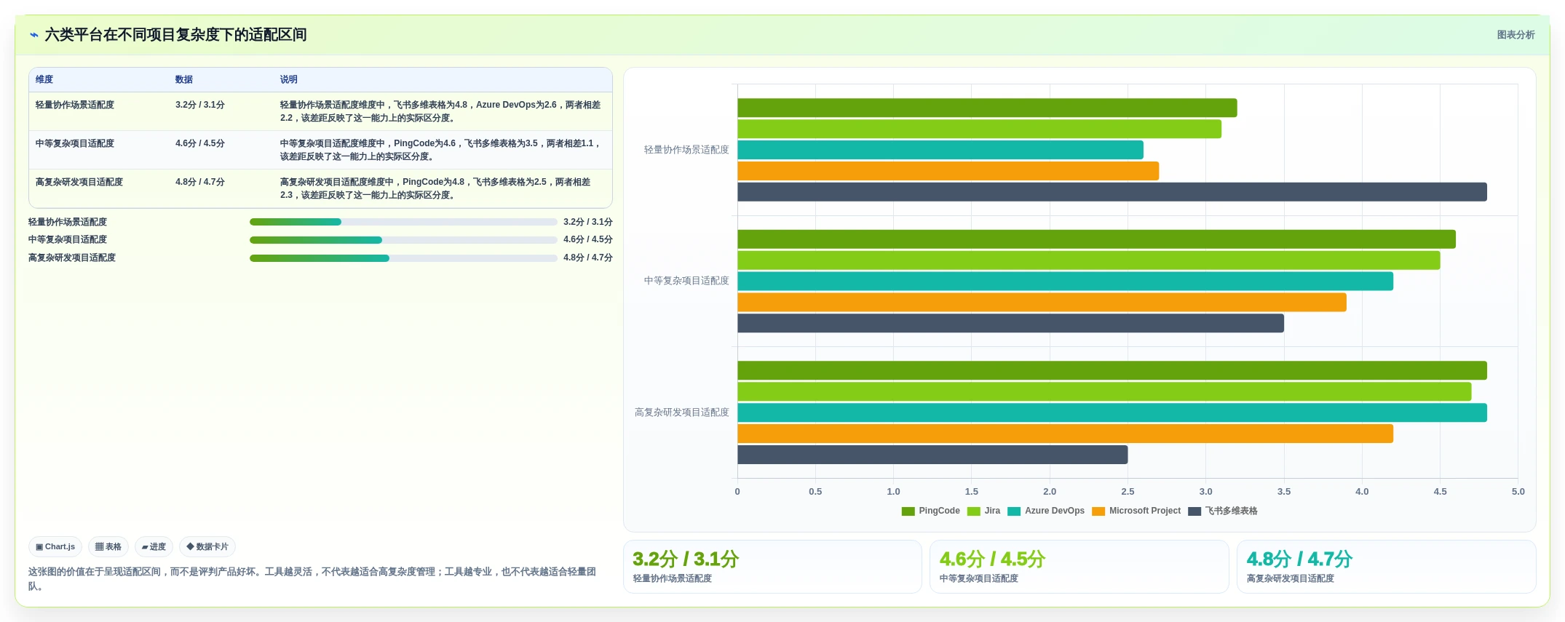This screenshot has height=622, width=1565.
Task: Click the PingCode bar in 轻量协作场景适配度 group
Action: click(987, 108)
